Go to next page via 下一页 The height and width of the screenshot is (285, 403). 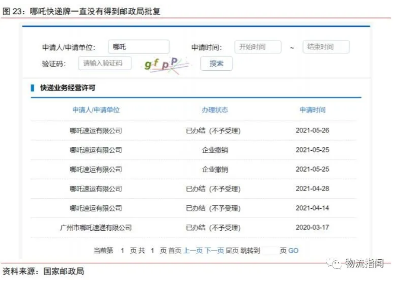tap(215, 250)
